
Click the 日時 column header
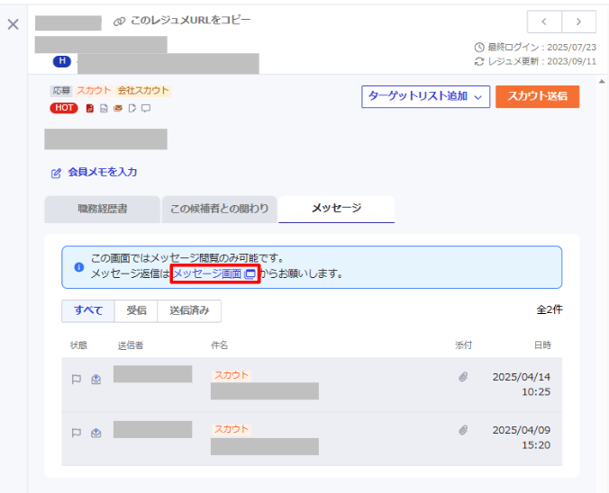[x=542, y=345]
